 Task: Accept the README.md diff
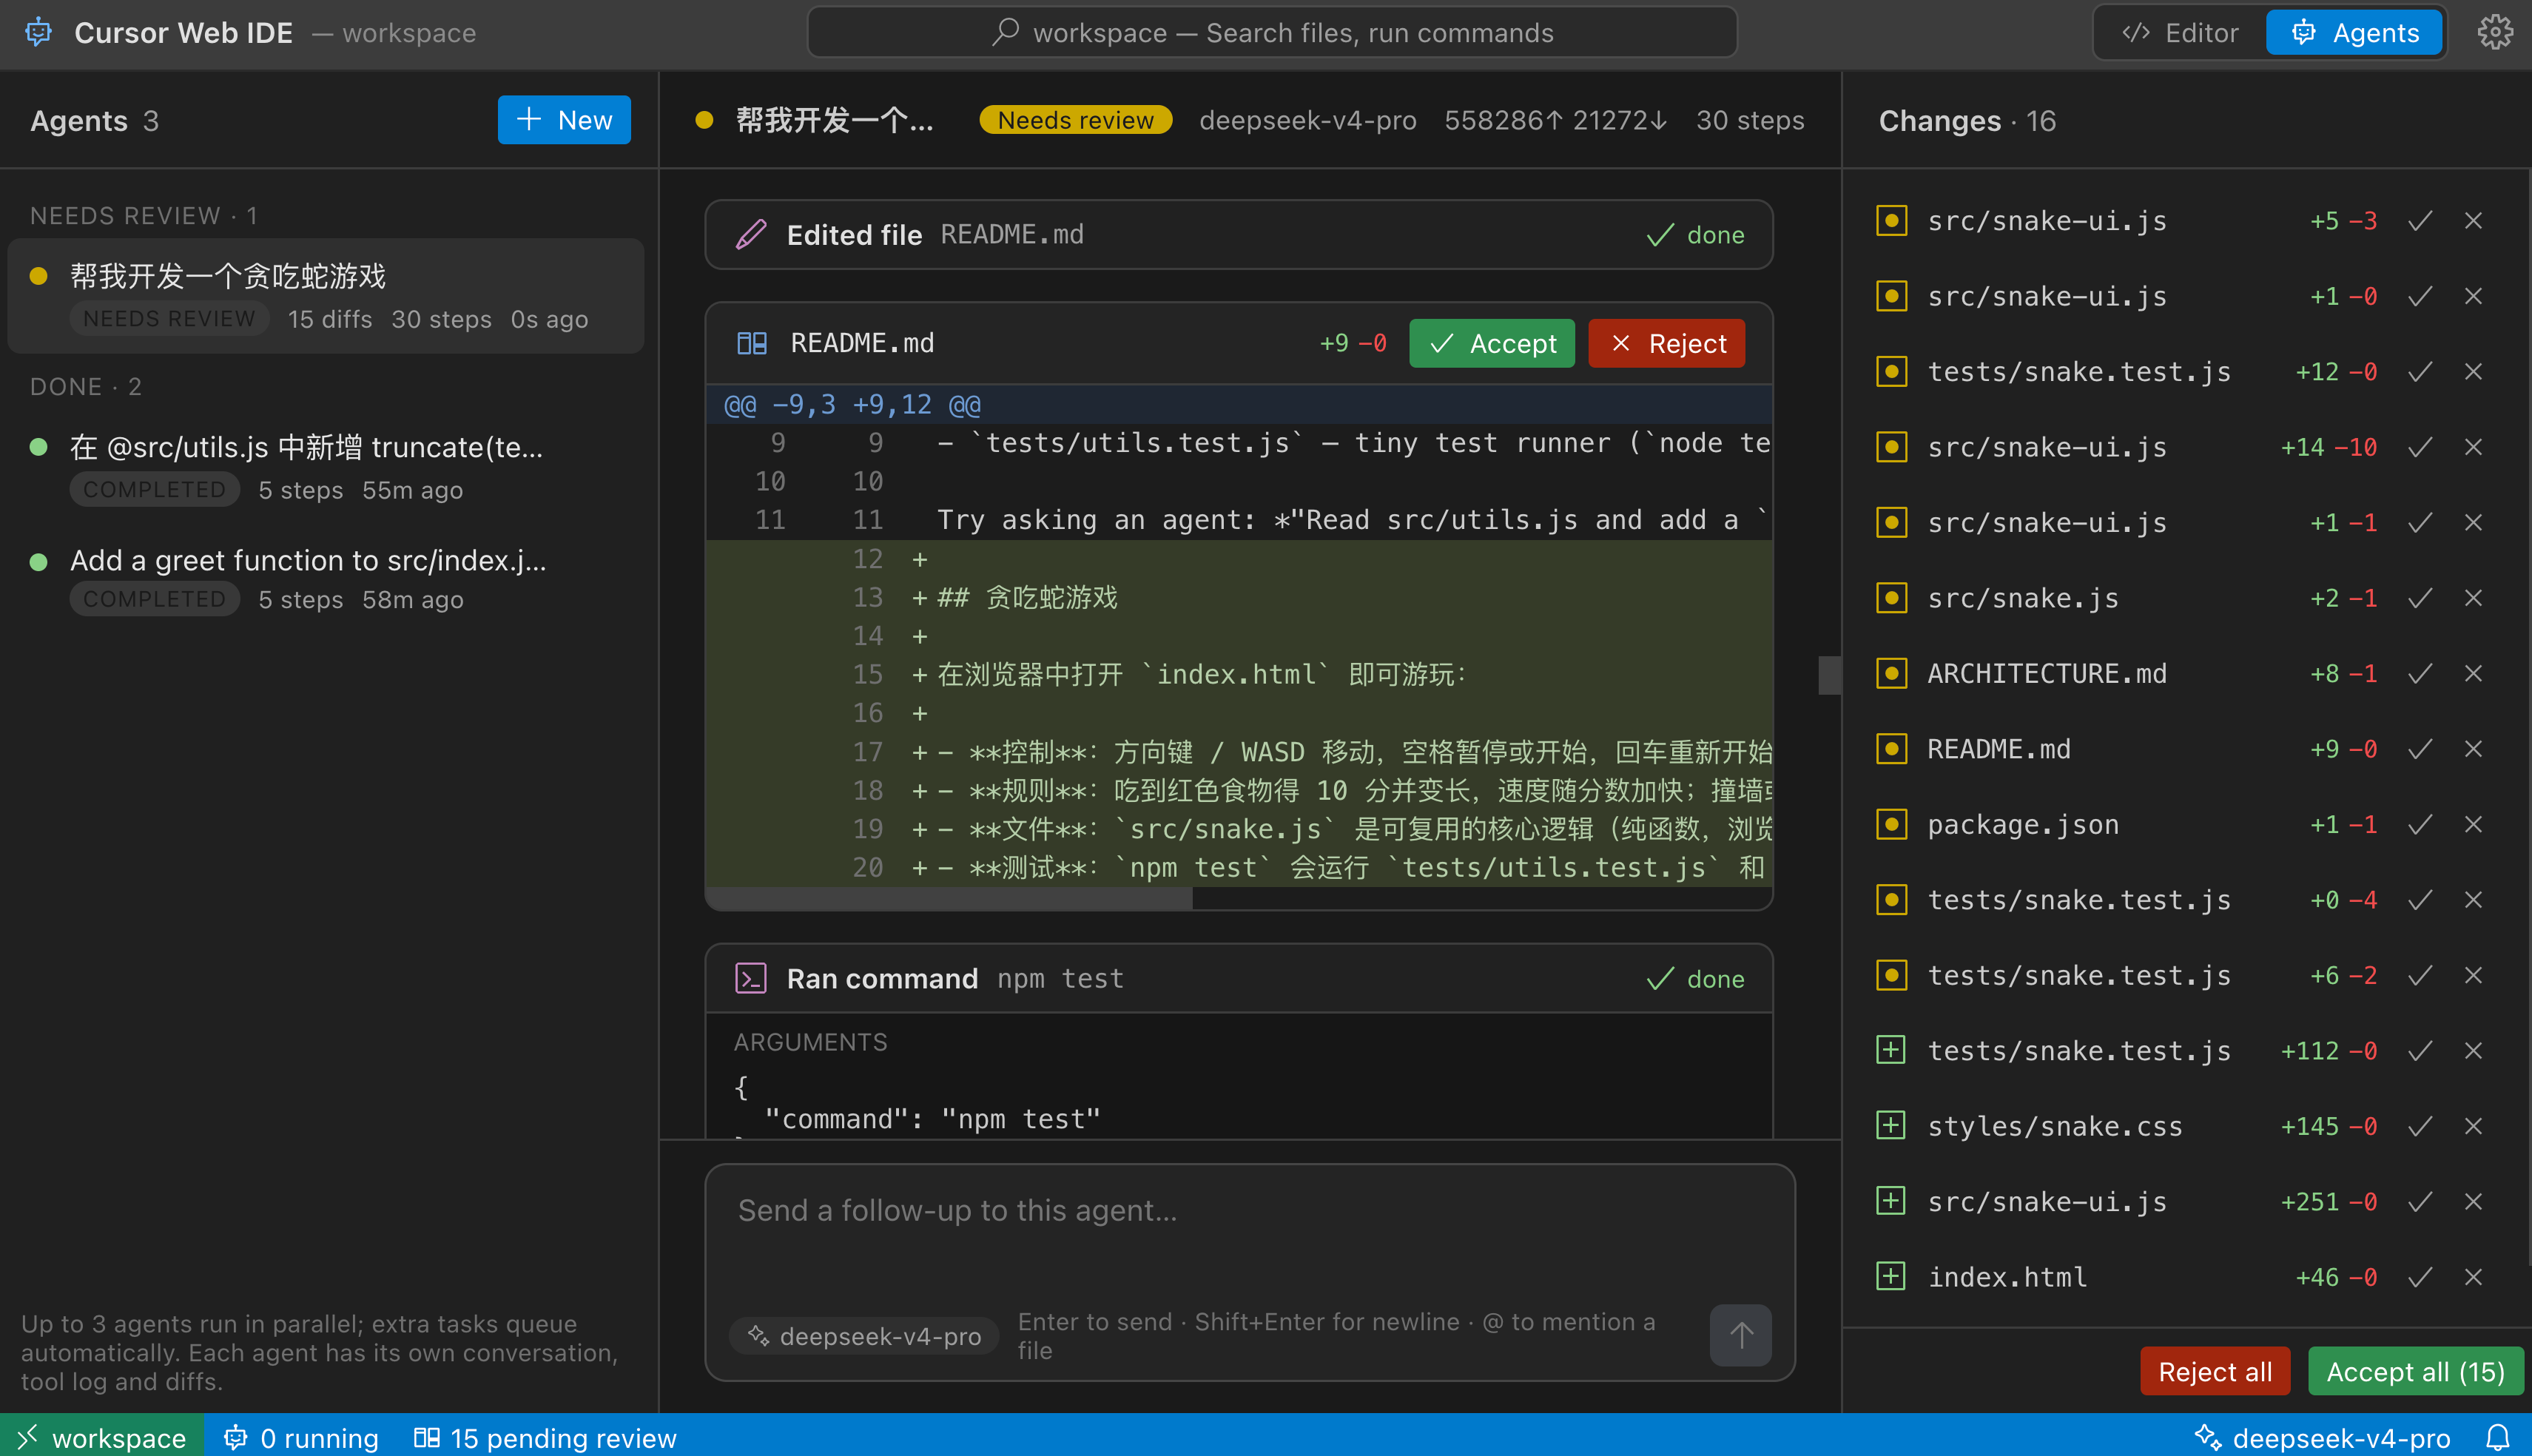pyautogui.click(x=1492, y=343)
